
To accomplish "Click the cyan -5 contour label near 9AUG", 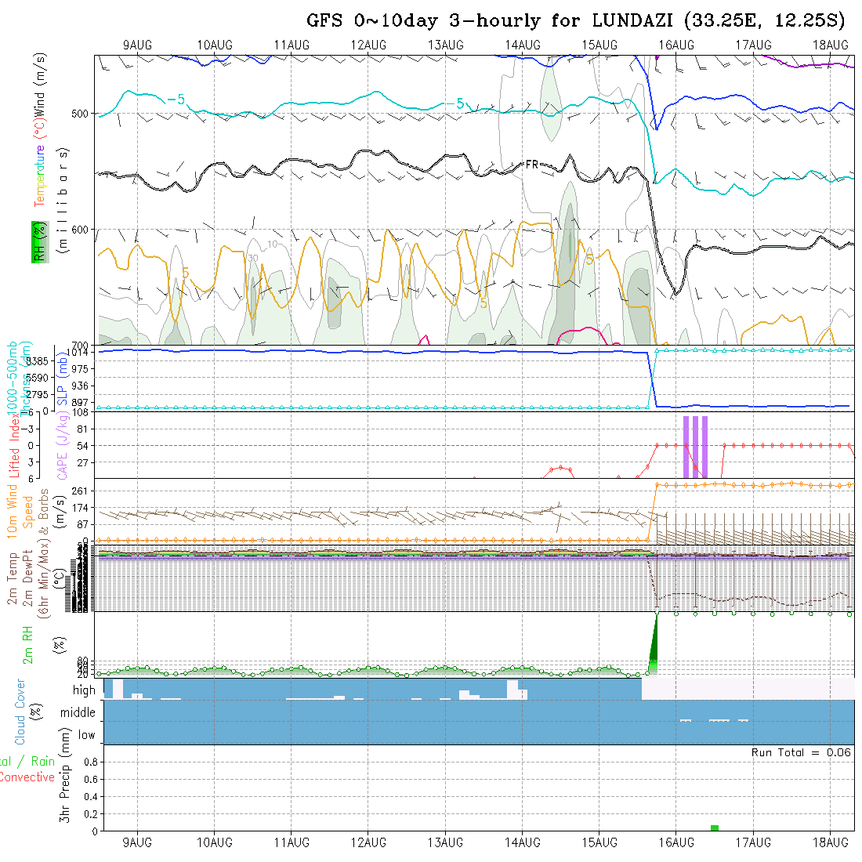I will pos(176,100).
